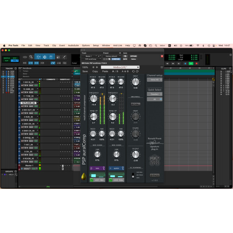Click Save in PSP auralComp toolbar
This screenshot has height=233, width=233.
pos(85,71)
